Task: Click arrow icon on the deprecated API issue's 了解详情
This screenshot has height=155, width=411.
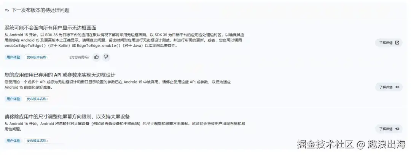Action: pyautogui.click(x=397, y=87)
